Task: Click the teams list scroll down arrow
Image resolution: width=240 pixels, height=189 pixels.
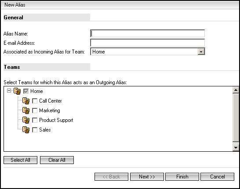Action: click(236, 148)
